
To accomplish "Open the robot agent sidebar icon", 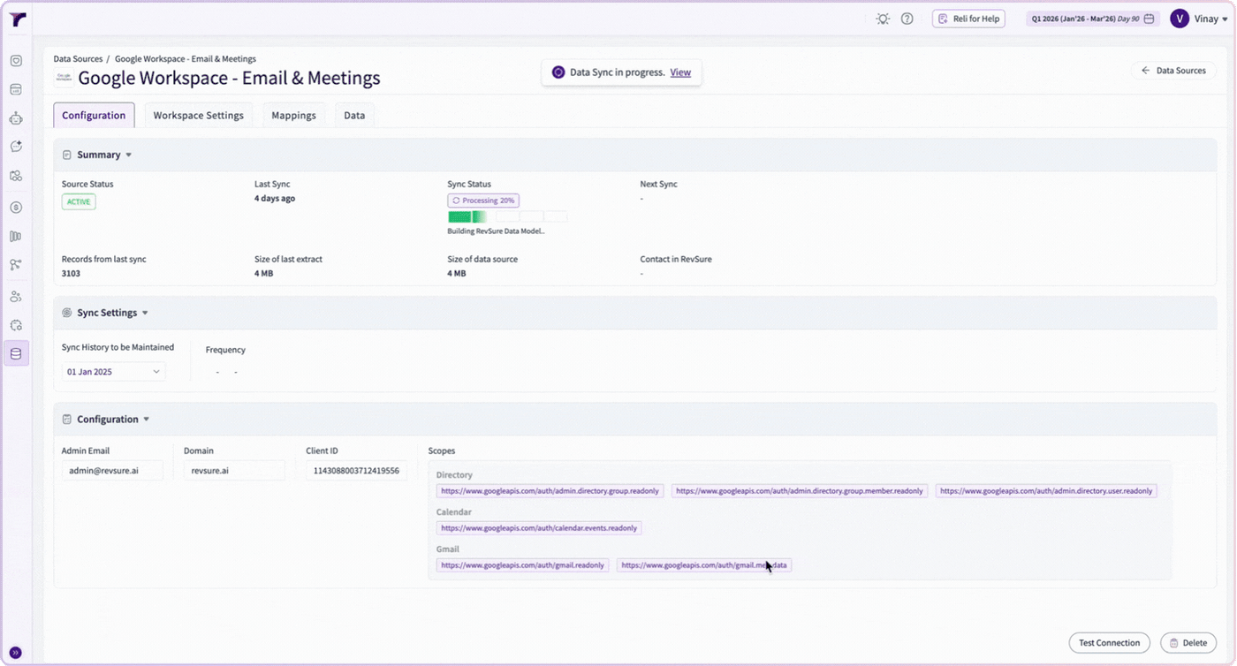I will [16, 118].
